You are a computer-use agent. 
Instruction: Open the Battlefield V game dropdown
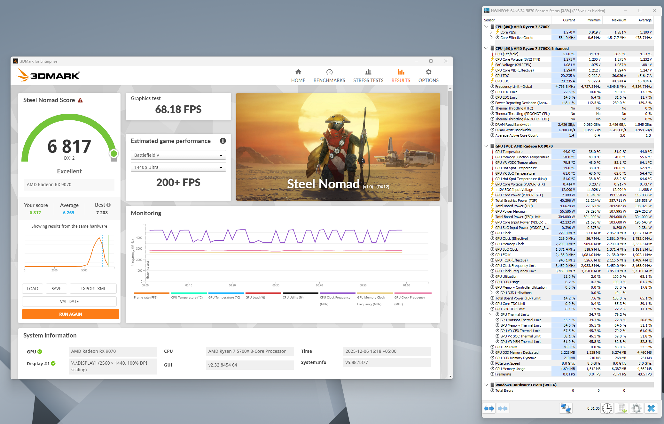click(x=178, y=155)
